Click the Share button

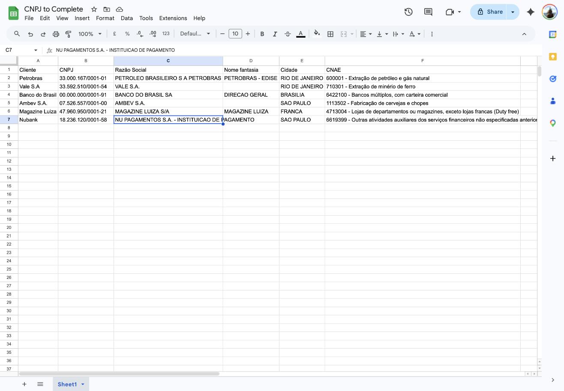489,12
